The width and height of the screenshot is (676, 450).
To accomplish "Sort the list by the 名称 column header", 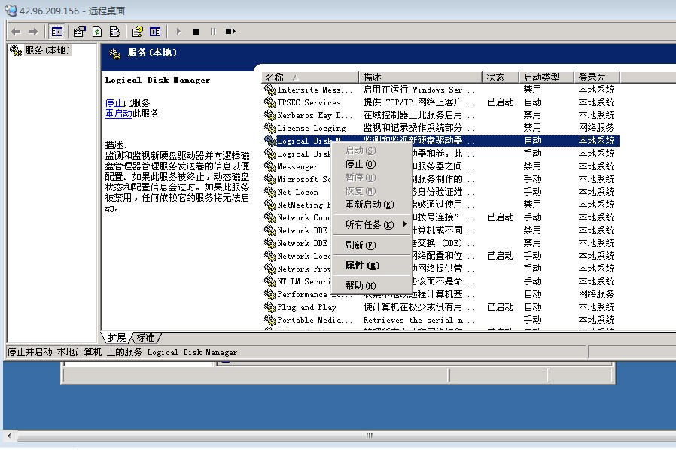I will [x=309, y=77].
